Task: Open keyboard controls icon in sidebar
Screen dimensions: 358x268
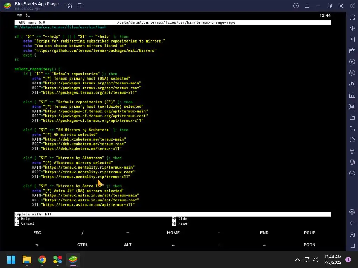Action: pos(352,51)
